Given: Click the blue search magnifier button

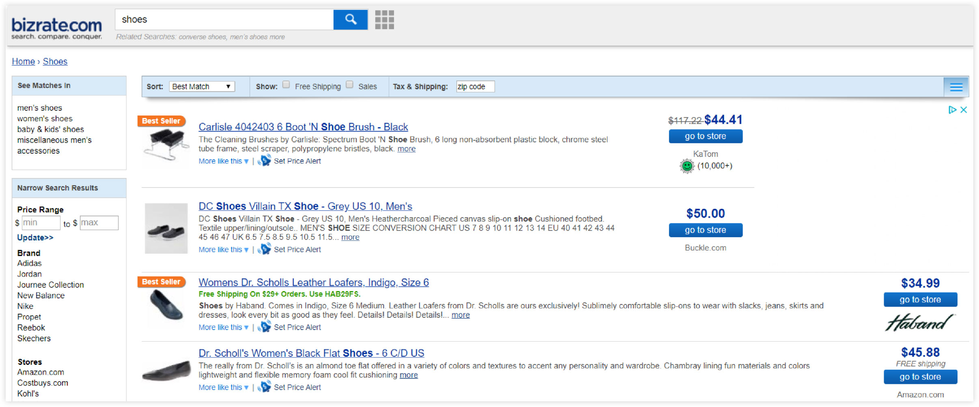Looking at the screenshot, I should pos(351,19).
